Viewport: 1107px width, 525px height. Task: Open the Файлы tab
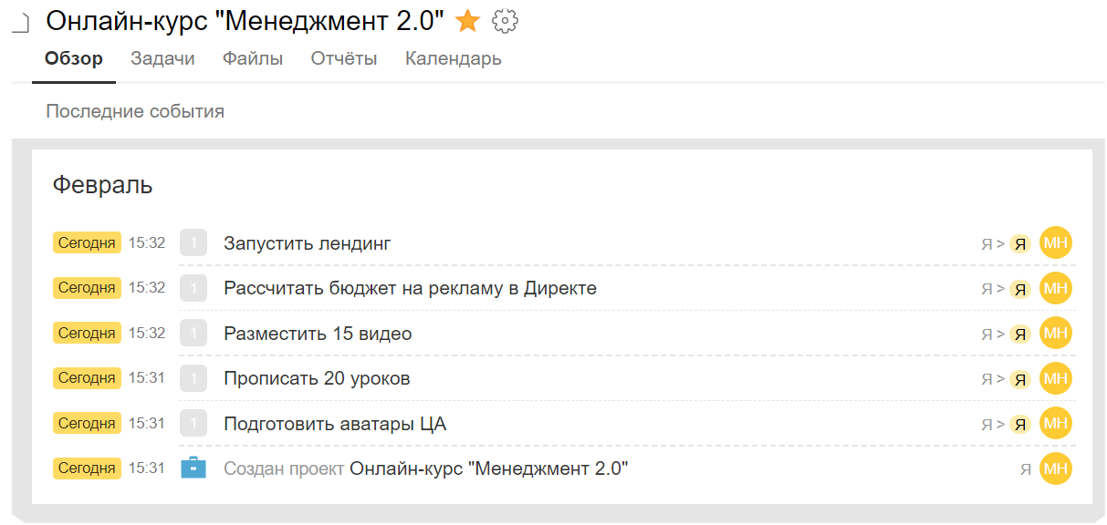point(253,58)
